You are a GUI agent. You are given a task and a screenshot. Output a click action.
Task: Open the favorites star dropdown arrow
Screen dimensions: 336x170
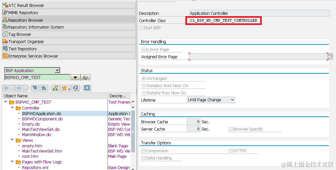(x=69, y=89)
